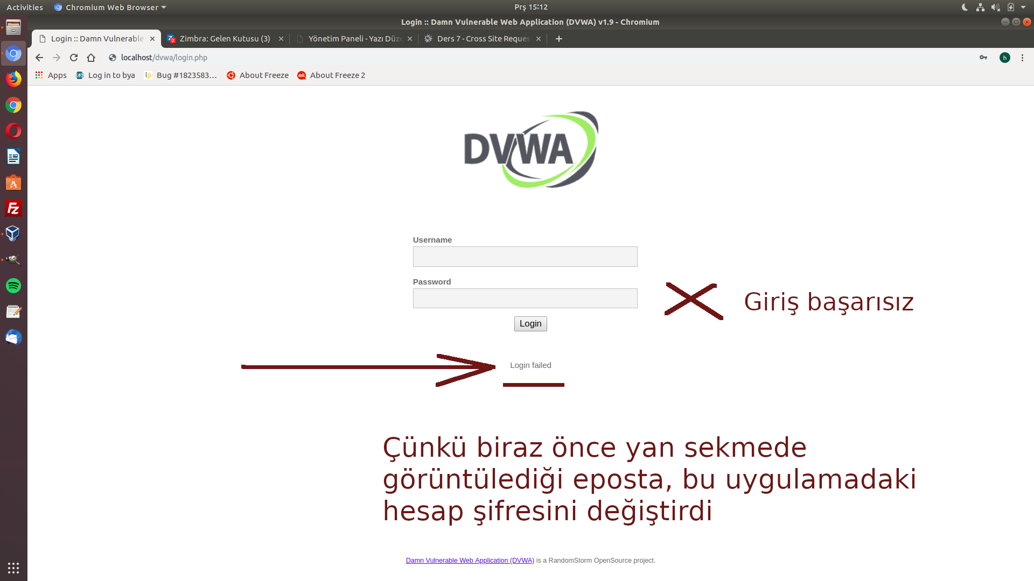
Task: Open LibreOffice Writer from the dock
Action: [x=13, y=157]
